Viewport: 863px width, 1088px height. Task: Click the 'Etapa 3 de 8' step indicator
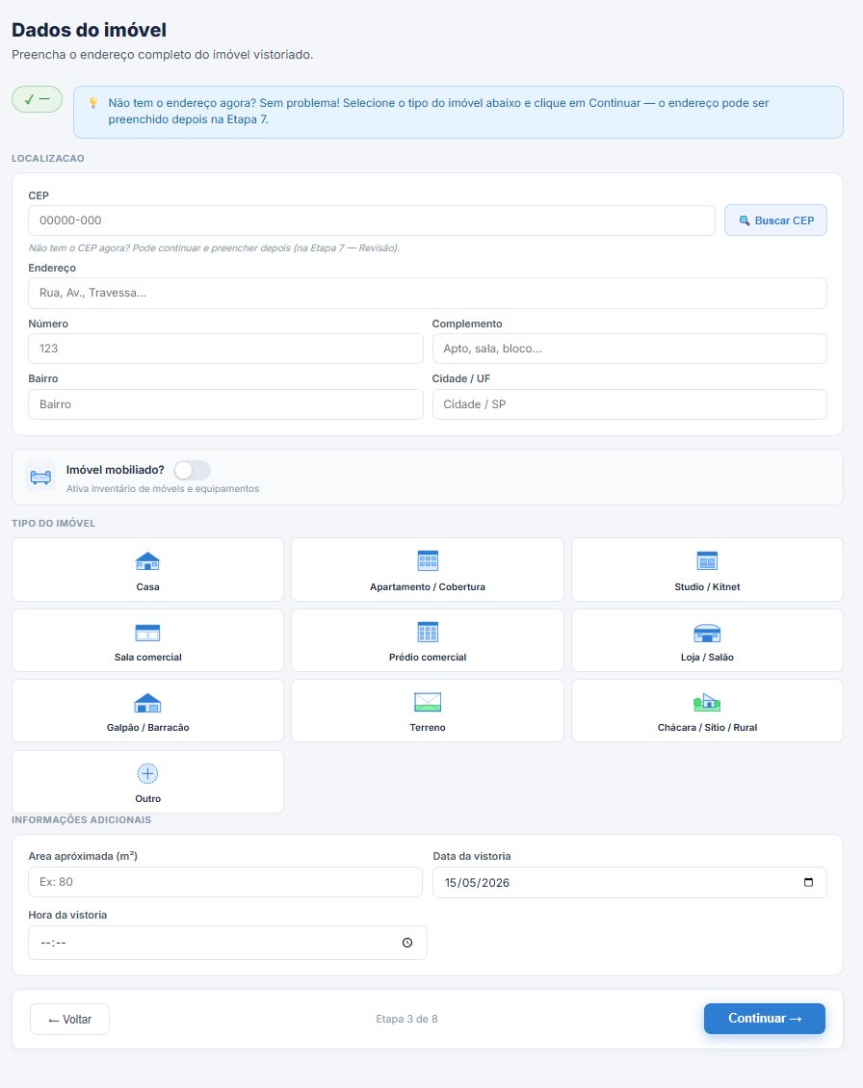406,1019
